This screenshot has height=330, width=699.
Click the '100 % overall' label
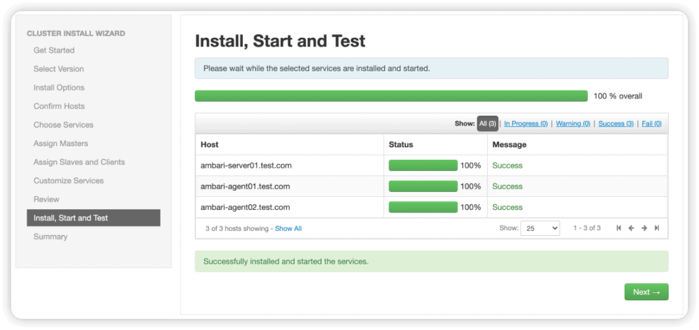coord(618,96)
